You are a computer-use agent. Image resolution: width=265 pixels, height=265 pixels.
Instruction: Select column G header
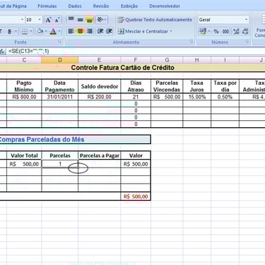click(167, 60)
